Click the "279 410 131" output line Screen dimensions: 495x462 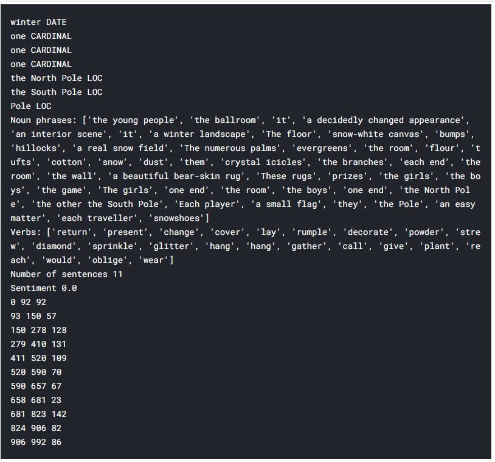38,344
